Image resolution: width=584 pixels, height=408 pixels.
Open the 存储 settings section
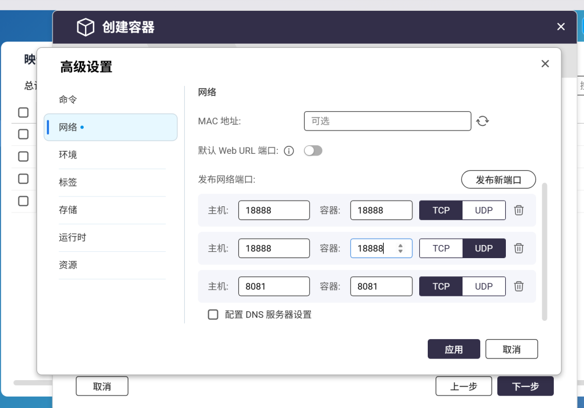(x=68, y=210)
